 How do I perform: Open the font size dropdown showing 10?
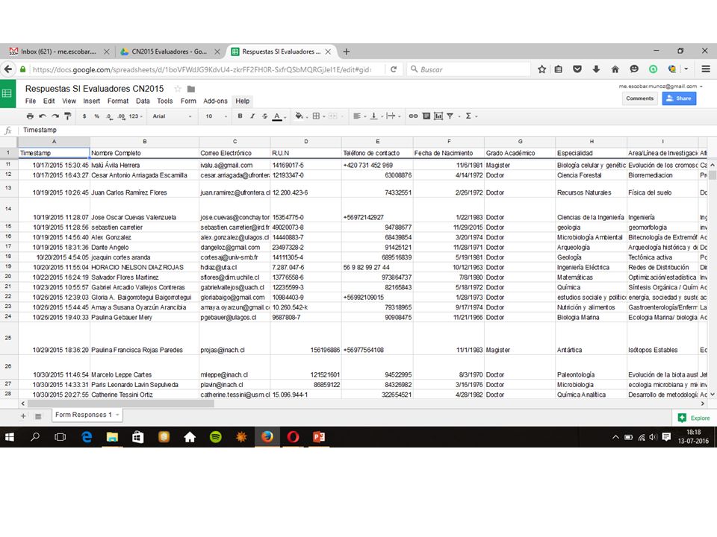pos(217,116)
